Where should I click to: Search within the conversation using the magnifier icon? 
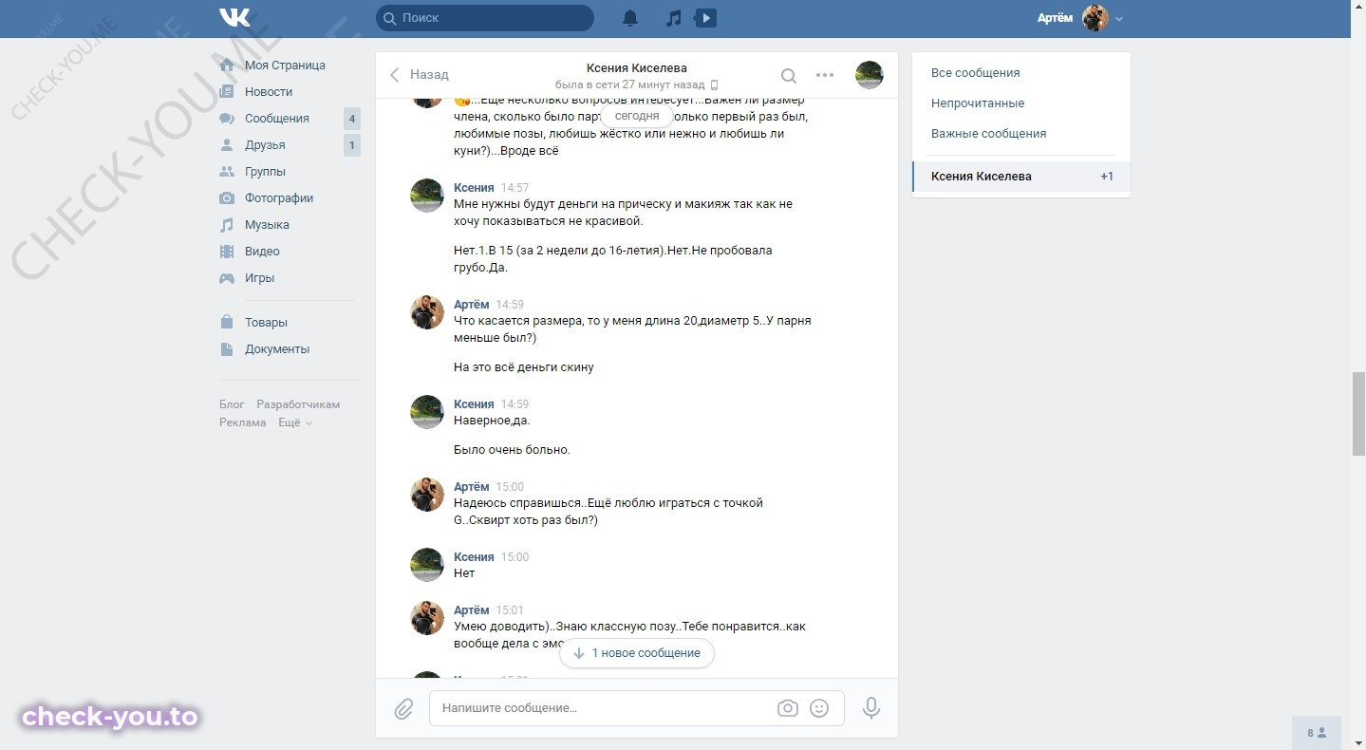coord(788,75)
